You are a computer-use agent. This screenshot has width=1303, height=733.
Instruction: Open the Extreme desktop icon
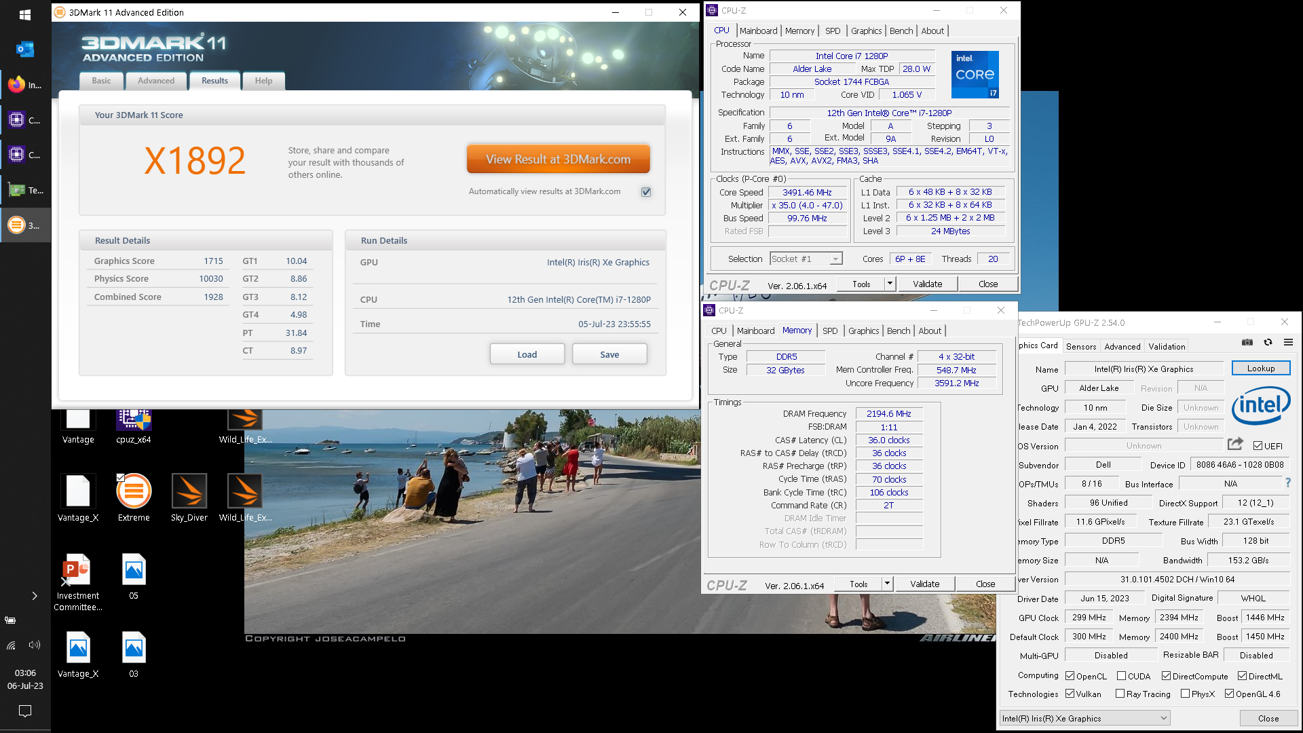(134, 497)
